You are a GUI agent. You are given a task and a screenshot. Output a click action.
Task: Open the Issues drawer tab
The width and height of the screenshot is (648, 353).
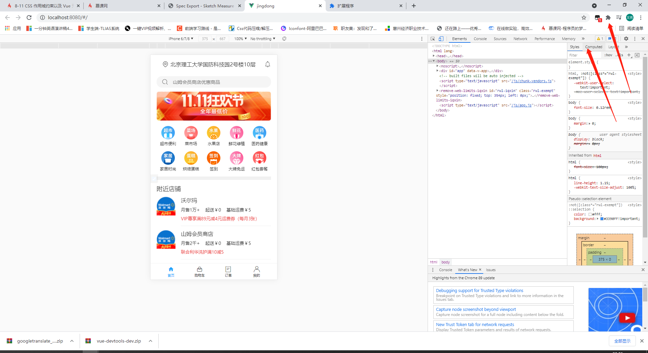[490, 270]
